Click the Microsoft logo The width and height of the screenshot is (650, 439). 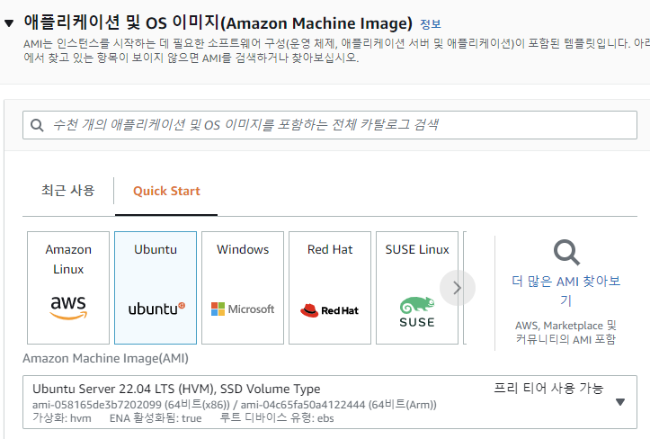[243, 309]
